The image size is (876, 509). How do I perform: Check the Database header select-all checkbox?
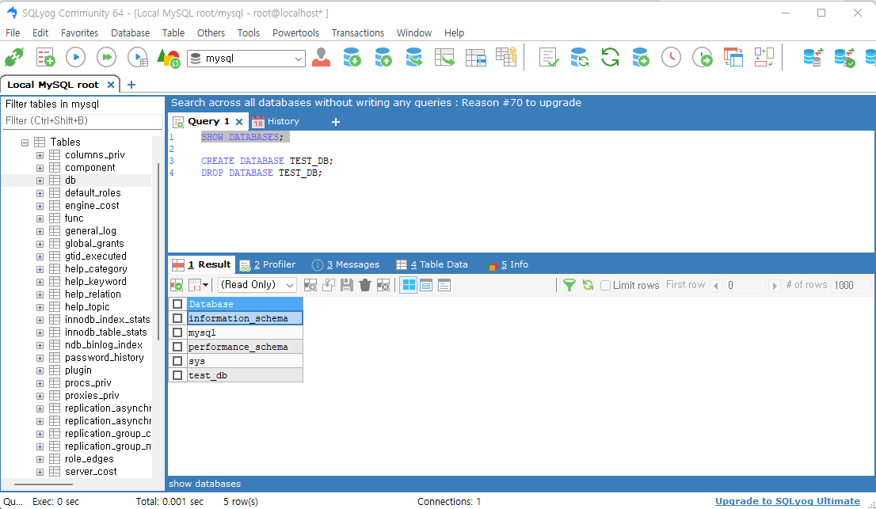pos(177,304)
